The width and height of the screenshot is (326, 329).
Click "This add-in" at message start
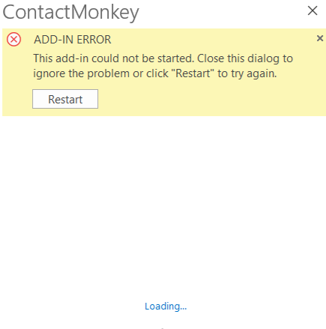coord(61,58)
